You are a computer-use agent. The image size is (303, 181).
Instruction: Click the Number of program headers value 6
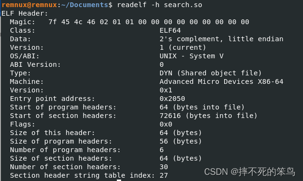tap(162, 150)
